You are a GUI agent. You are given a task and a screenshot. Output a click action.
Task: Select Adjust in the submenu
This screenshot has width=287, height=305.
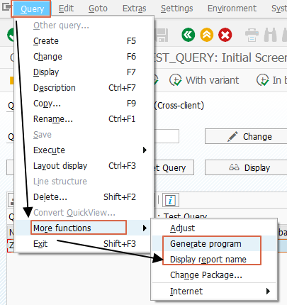[x=214, y=228]
